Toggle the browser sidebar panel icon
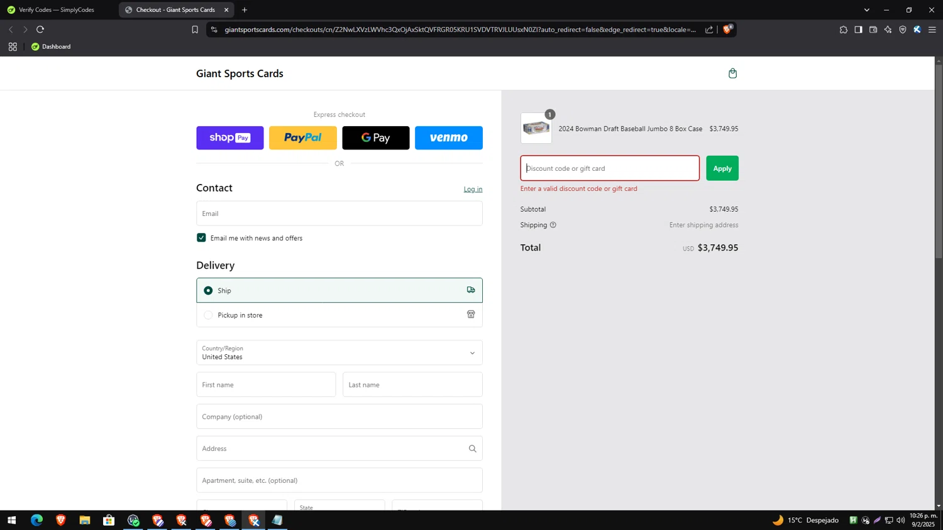Screen dimensions: 943x530 pos(858,30)
